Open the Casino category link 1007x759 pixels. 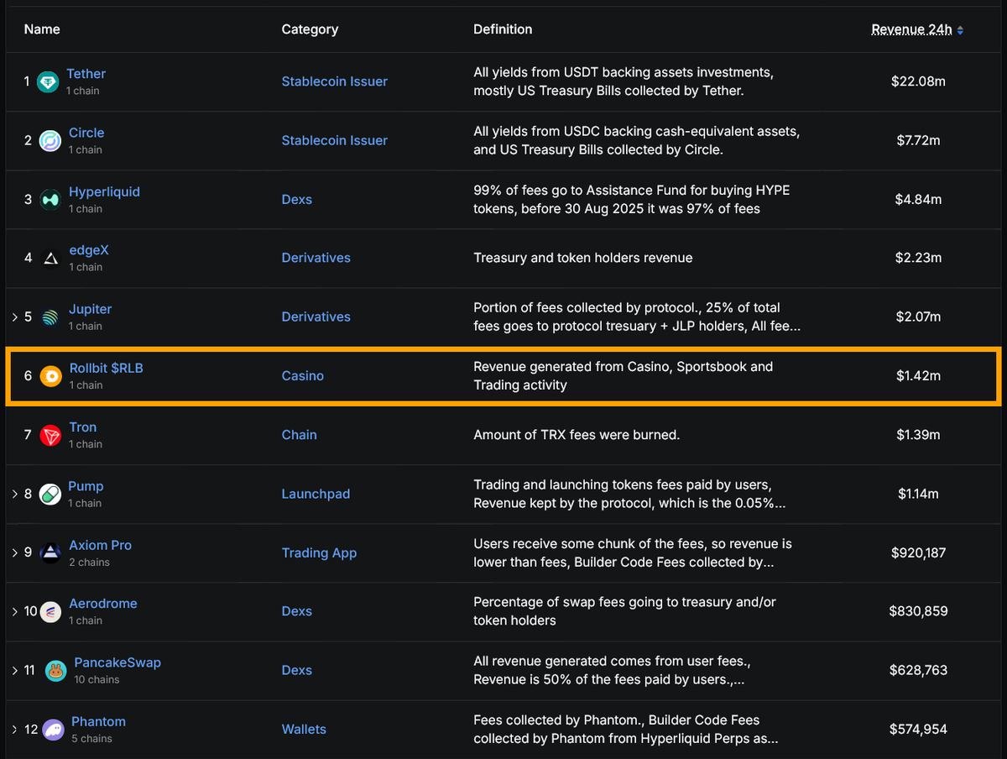pyautogui.click(x=303, y=375)
